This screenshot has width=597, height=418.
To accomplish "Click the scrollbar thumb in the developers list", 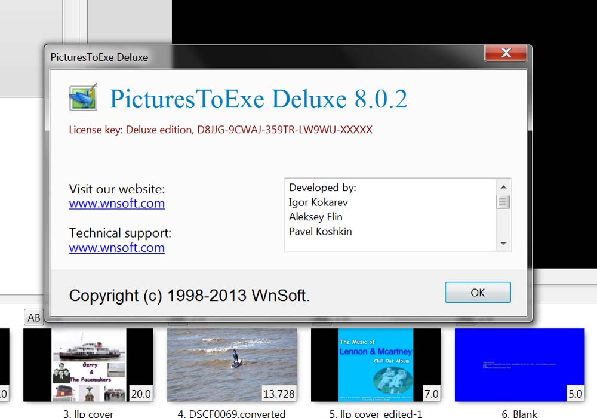I will click(503, 201).
